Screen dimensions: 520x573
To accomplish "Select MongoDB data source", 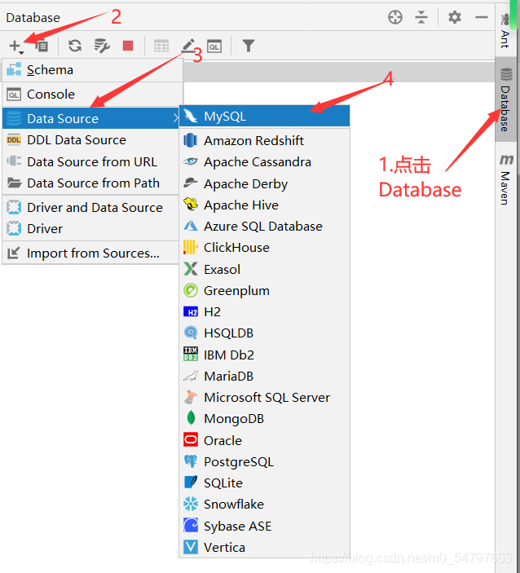I will coord(265,418).
